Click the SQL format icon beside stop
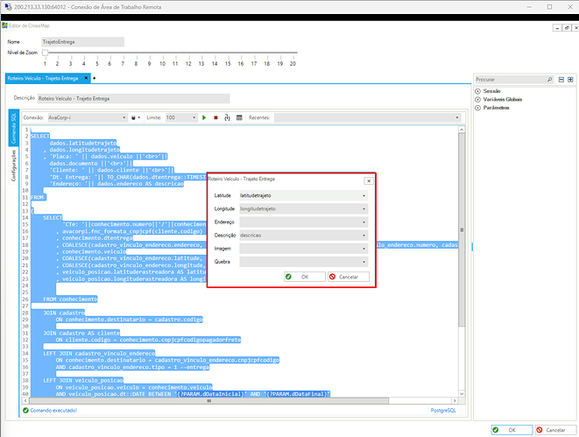Image resolution: width=579 pixels, height=437 pixels. 227,117
